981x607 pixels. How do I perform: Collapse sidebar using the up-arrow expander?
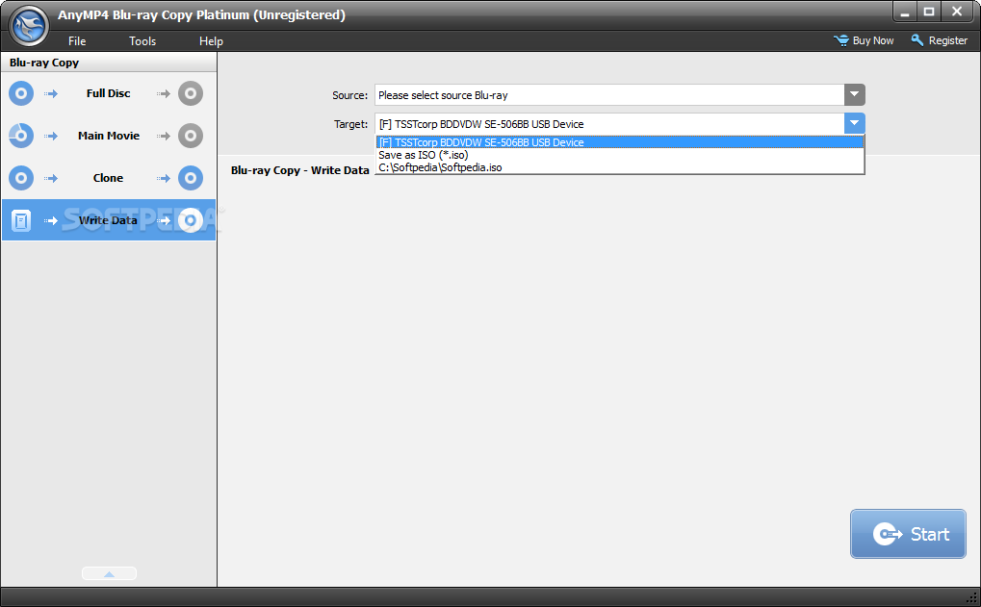(109, 573)
